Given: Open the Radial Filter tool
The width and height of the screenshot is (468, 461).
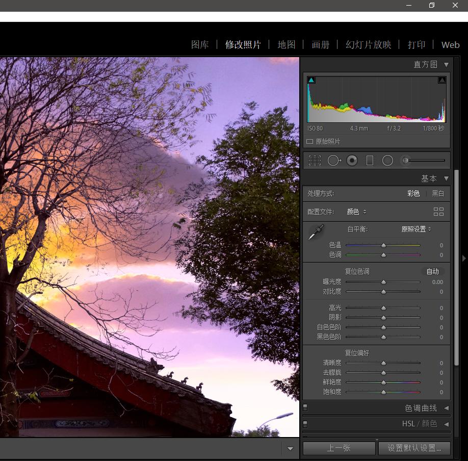Looking at the screenshot, I should click(x=387, y=160).
